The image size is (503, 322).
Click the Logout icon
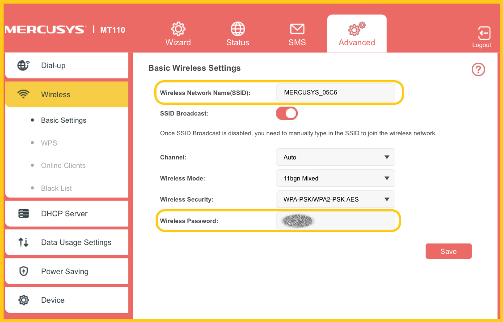[x=484, y=33]
